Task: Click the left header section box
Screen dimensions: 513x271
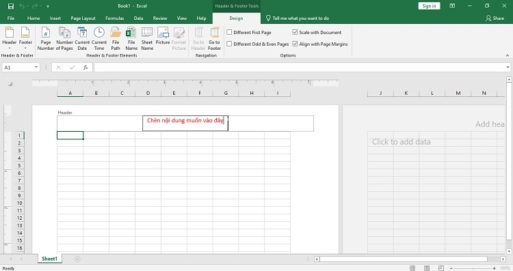Action: (x=100, y=123)
